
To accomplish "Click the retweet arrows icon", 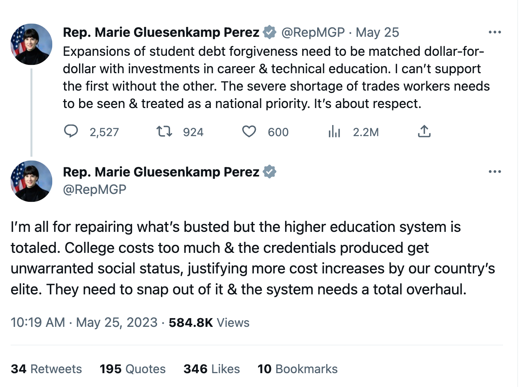I will pyautogui.click(x=164, y=131).
